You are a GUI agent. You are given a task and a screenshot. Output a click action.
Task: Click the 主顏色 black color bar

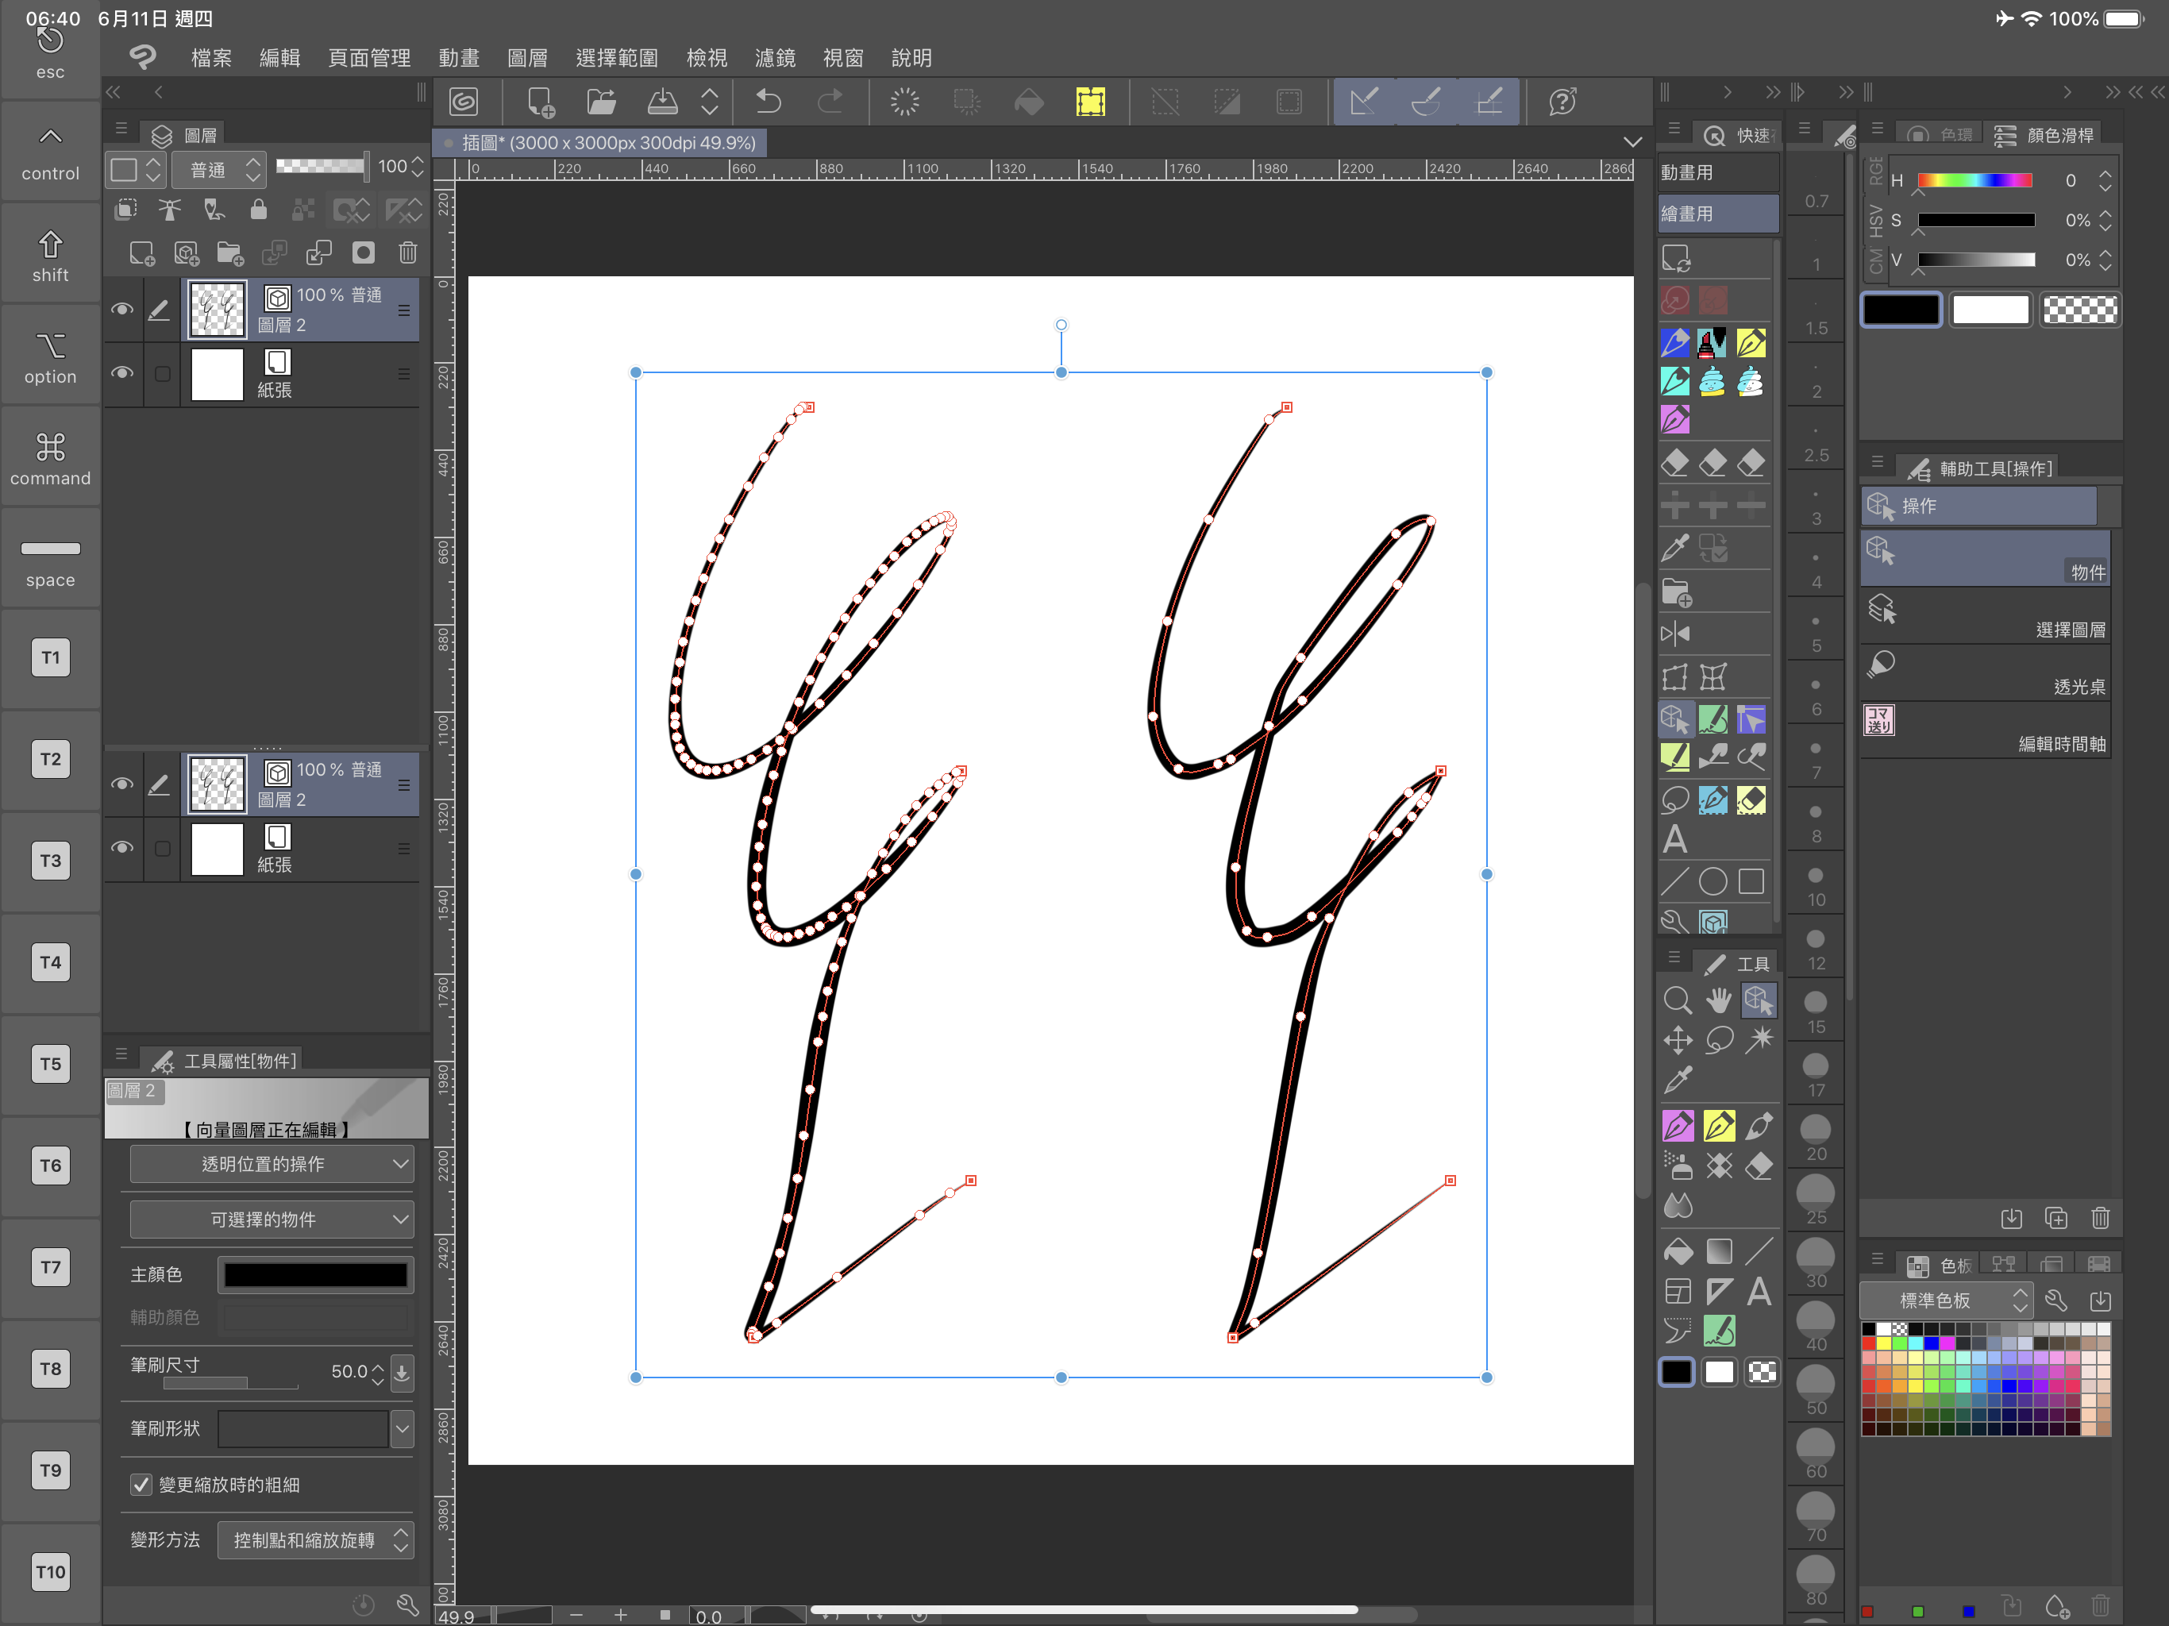click(x=314, y=1274)
